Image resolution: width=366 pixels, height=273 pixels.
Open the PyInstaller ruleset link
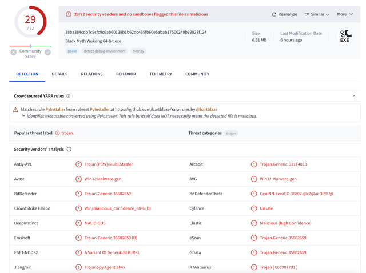100,109
